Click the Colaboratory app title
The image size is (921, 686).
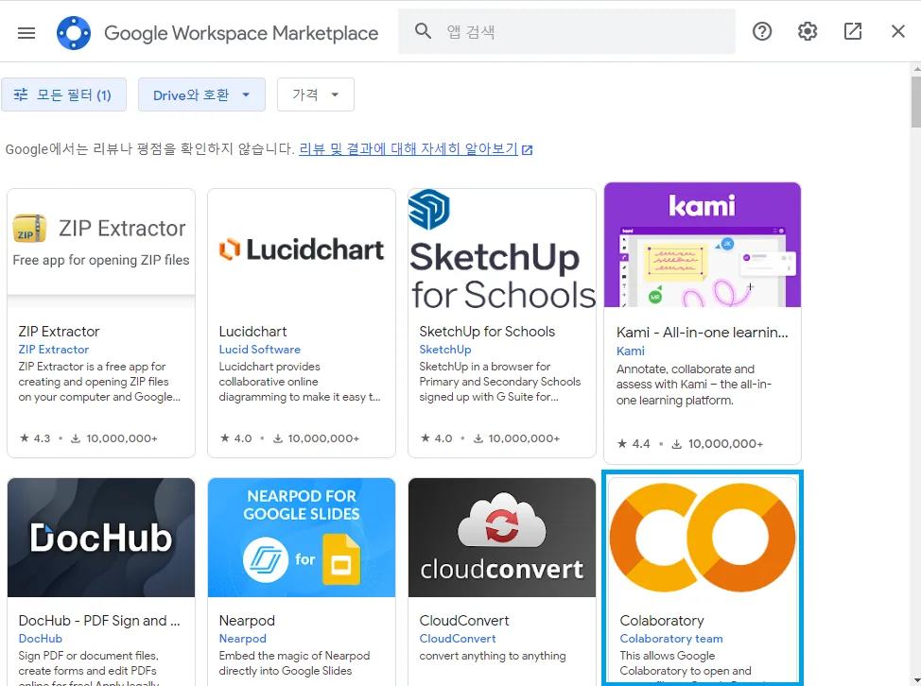pyautogui.click(x=661, y=620)
